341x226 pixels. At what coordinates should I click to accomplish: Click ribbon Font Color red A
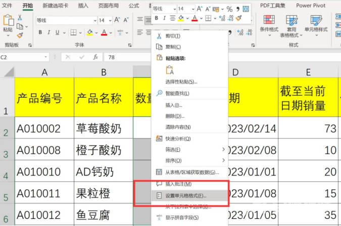click(104, 33)
